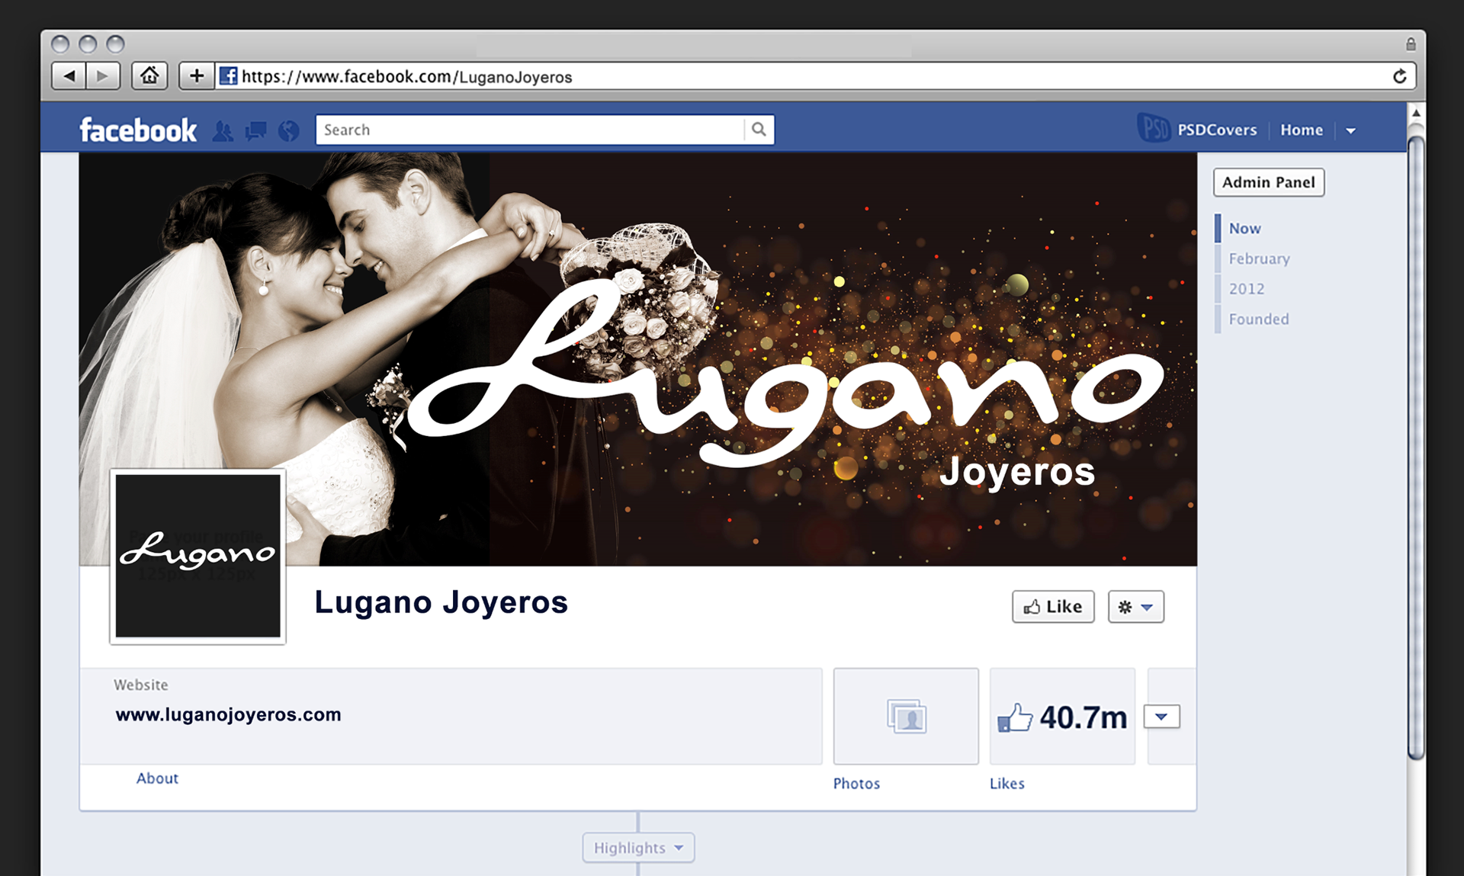Expand the Highlights dropdown
1464x876 pixels.
tap(638, 848)
